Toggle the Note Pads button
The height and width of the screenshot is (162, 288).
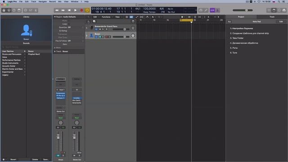coord(274,10)
